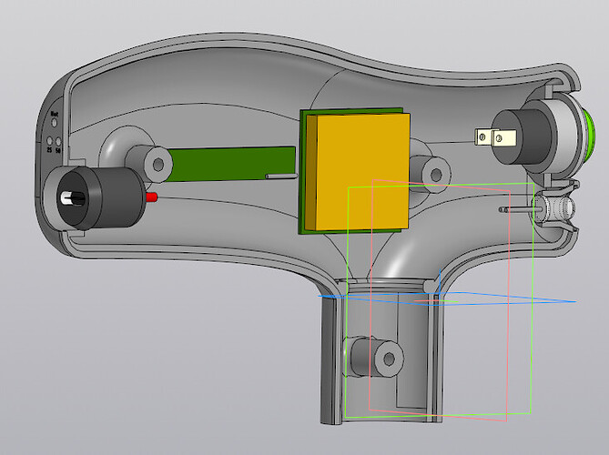Image resolution: width=609 pixels, height=455 pixels.
Task: Click the indicator hole under the Hot label
Action: coord(55,123)
